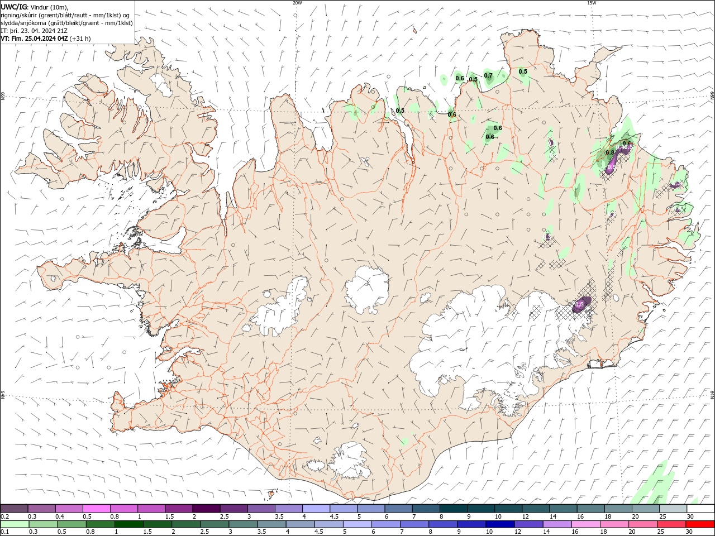Click darkest green swatch between 1 and 1.5, lower row
Screen dimensions: 715x536
click(x=128, y=524)
